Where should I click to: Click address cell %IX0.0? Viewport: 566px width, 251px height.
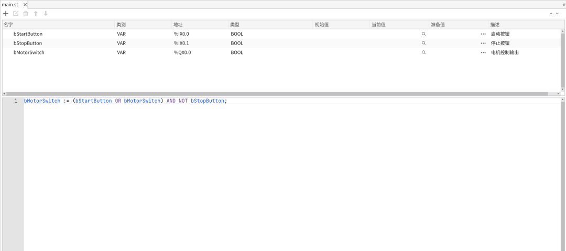point(181,34)
